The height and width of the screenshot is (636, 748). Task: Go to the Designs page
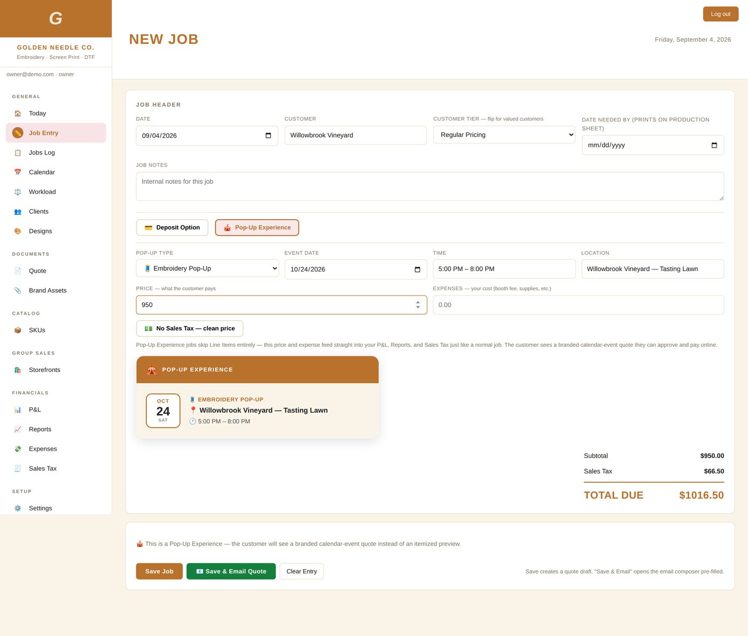(x=56, y=231)
